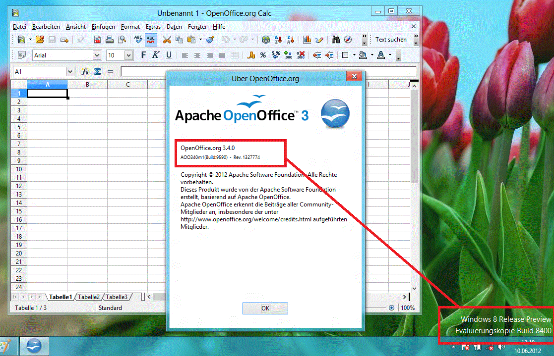554x356 pixels.
Task: Open the font name dropdown
Action: click(97, 55)
